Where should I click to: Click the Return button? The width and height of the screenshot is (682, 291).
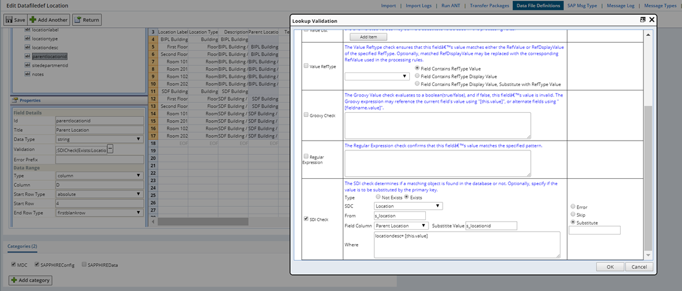[87, 20]
